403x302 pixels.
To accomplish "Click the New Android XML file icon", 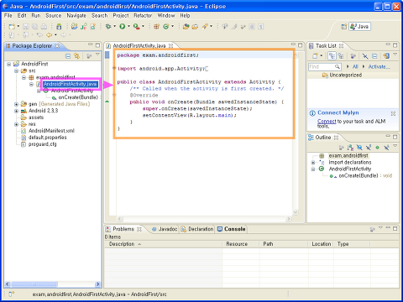I will coord(92,27).
